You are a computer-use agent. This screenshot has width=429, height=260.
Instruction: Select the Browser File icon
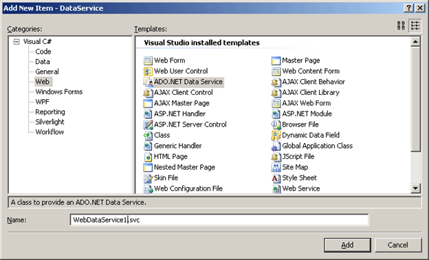tap(276, 124)
